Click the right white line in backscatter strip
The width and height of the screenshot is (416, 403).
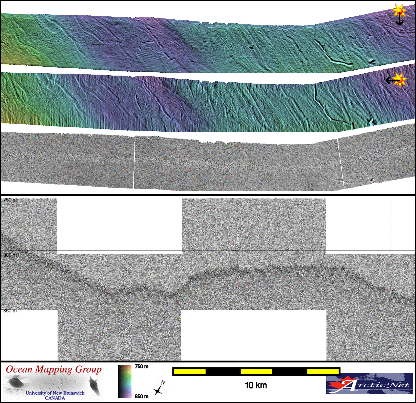[x=340, y=163]
